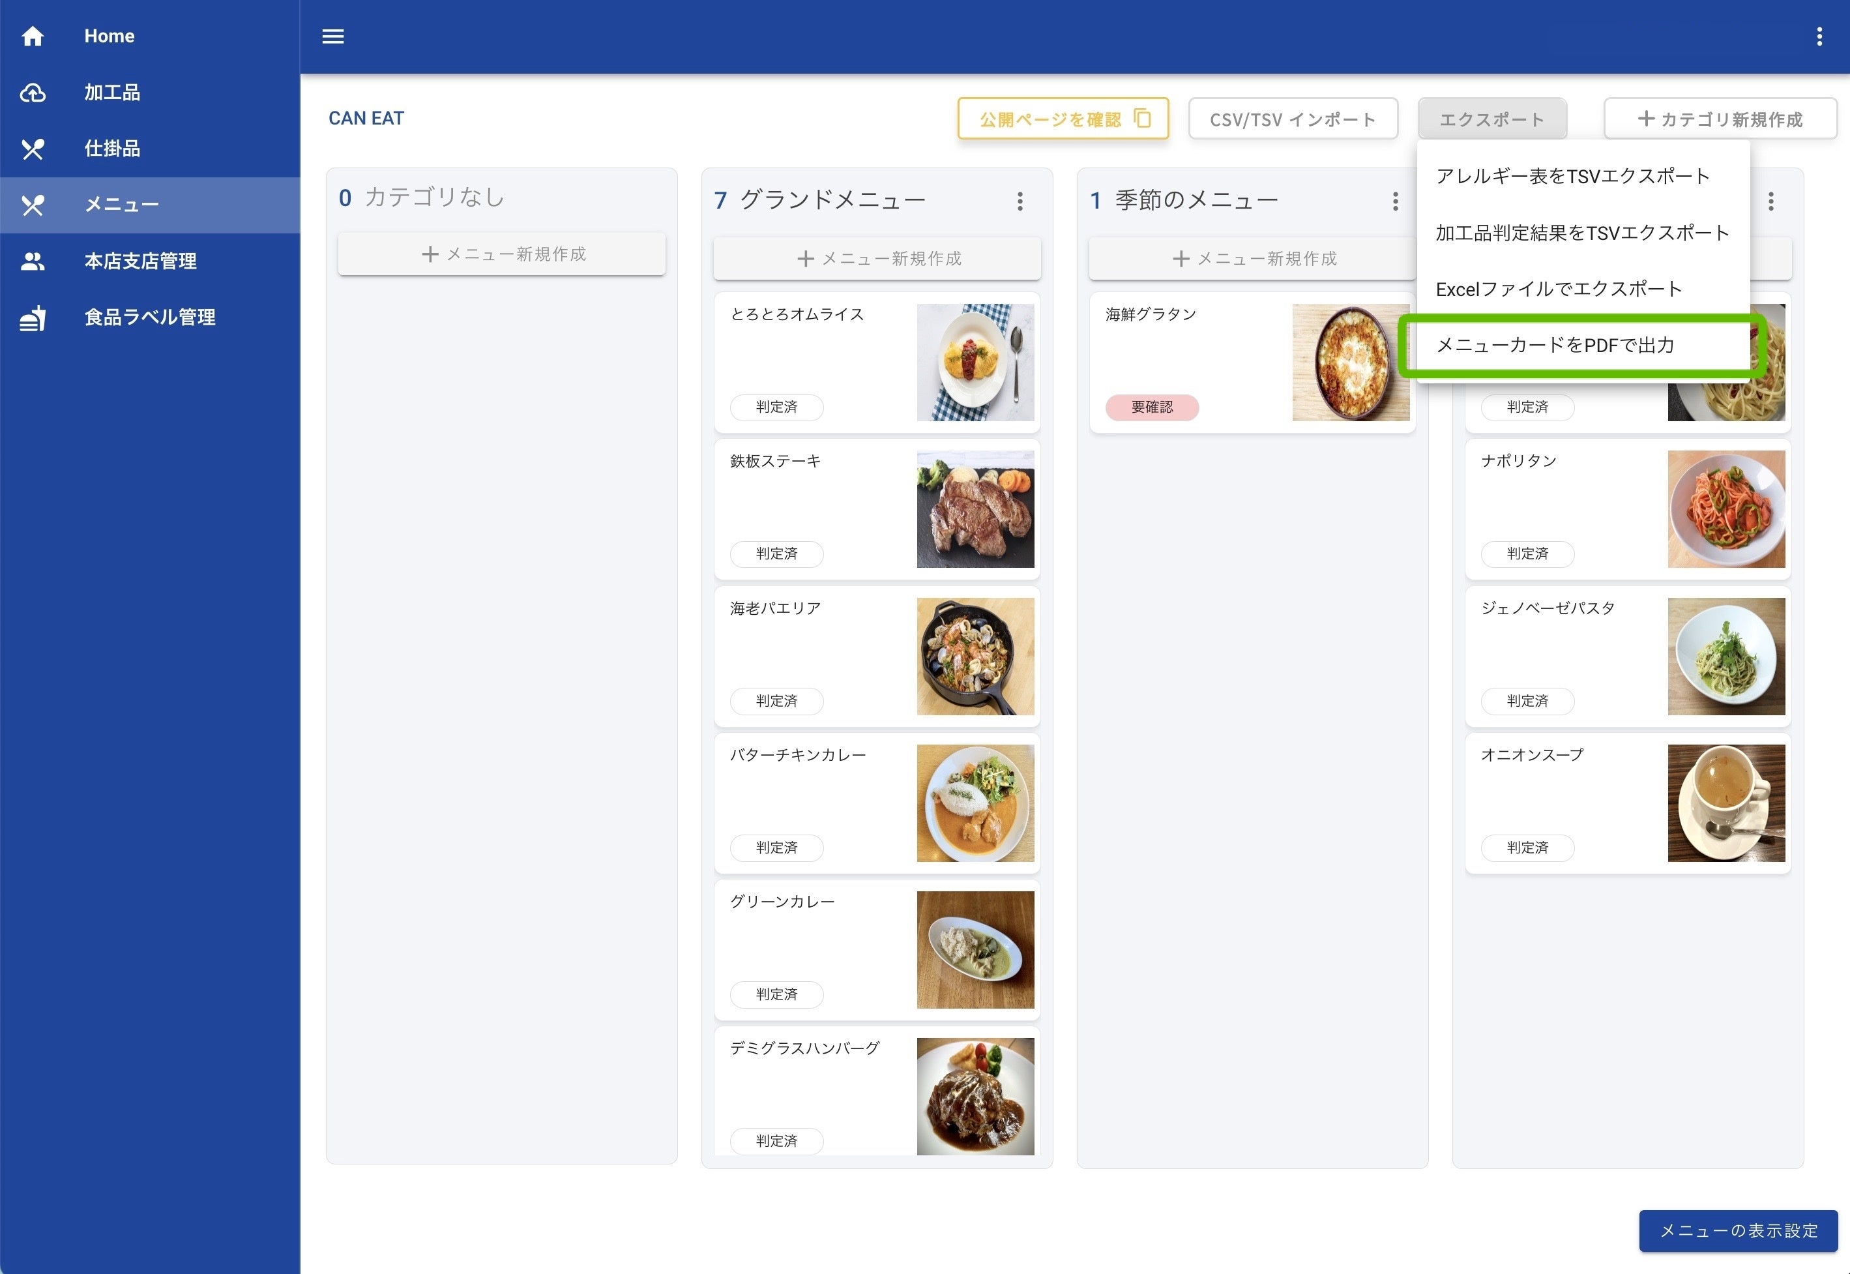Viewport: 1850px width, 1274px height.
Task: Click カテゴリ新規作成 button
Action: click(1719, 119)
